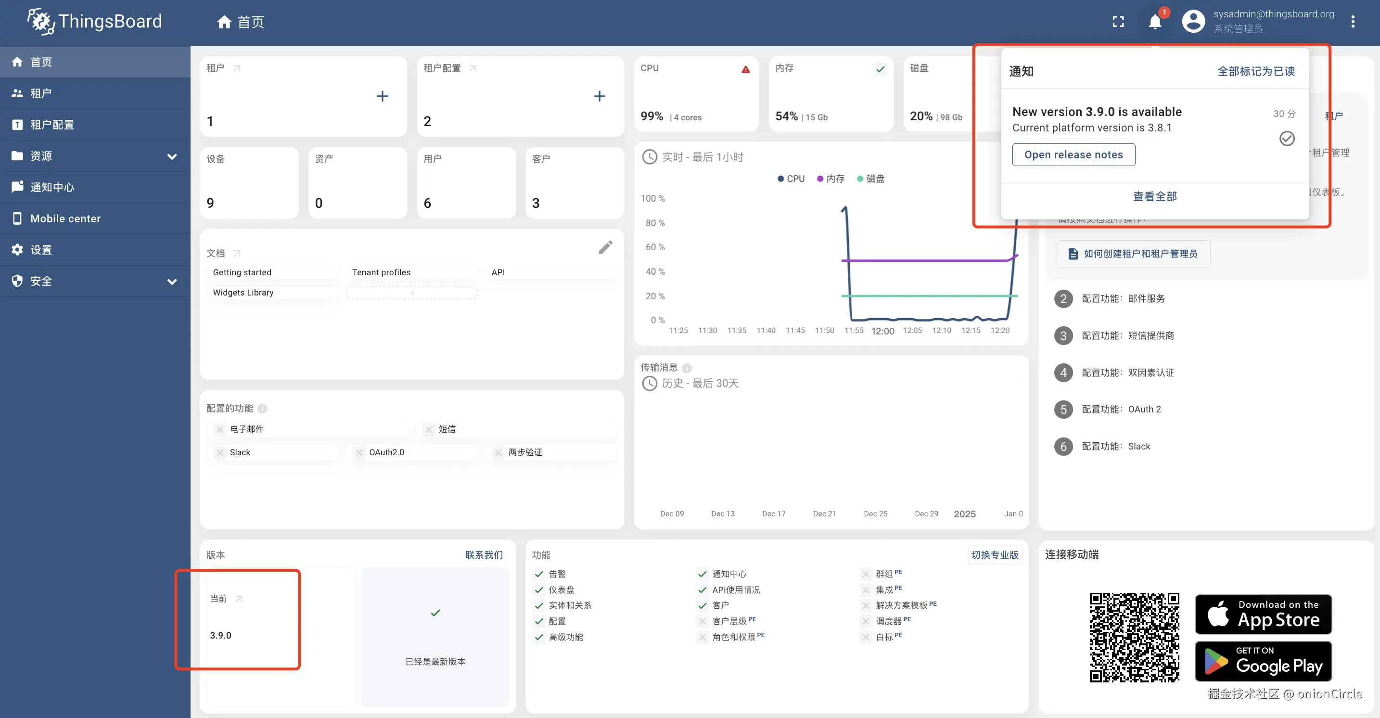
Task: Click Open release notes button
Action: pyautogui.click(x=1073, y=155)
